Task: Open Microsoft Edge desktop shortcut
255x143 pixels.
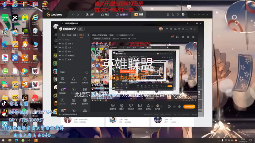Action: [5, 46]
